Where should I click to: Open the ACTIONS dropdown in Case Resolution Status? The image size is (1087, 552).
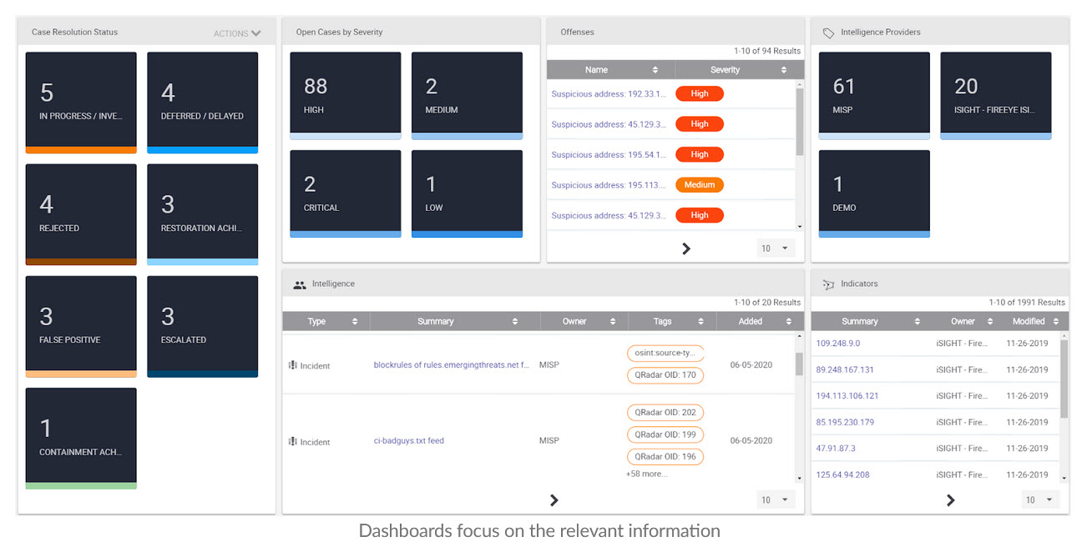tap(237, 33)
